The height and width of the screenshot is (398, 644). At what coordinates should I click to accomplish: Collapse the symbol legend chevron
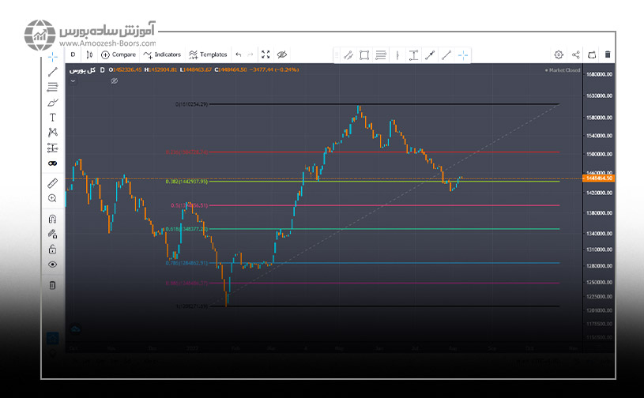pyautogui.click(x=74, y=80)
